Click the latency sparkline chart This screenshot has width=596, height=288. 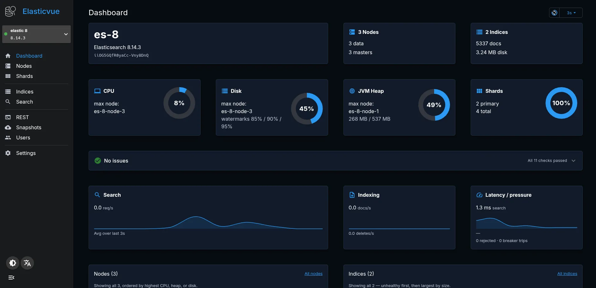click(x=526, y=223)
